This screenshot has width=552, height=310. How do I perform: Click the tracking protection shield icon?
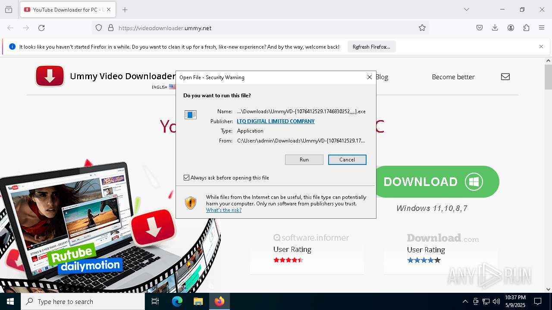[99, 28]
